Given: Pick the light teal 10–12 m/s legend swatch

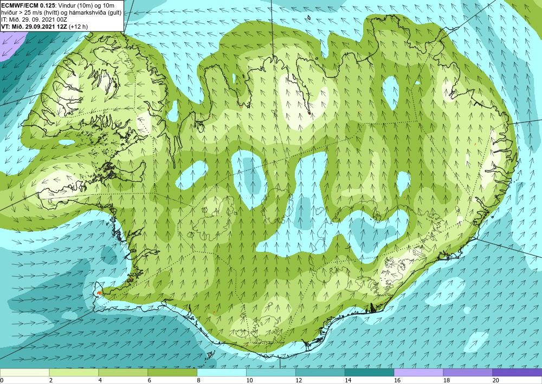Looking at the screenshot, I should tap(271, 373).
